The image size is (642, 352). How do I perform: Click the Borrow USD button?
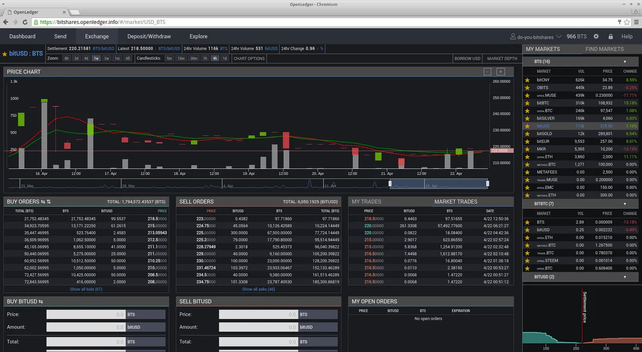[467, 59]
